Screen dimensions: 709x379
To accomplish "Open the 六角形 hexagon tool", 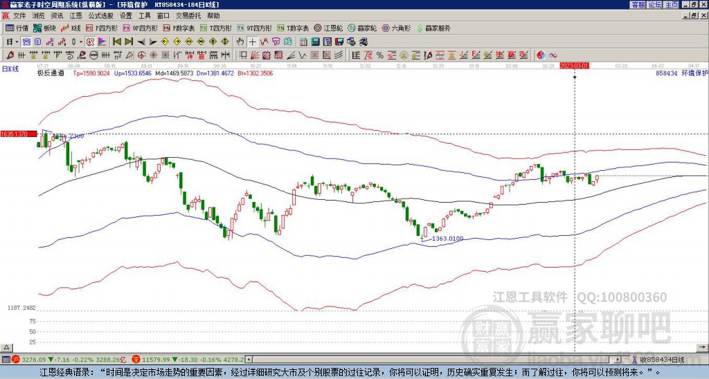I will (397, 28).
